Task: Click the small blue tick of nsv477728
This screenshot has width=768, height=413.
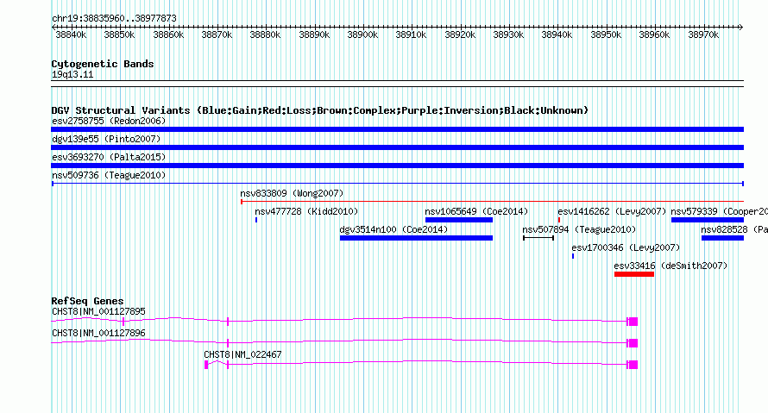Action: [x=256, y=220]
